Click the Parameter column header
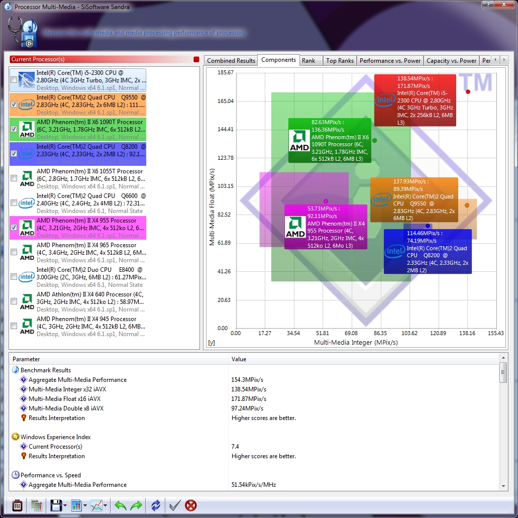This screenshot has width=518, height=518. (x=119, y=359)
